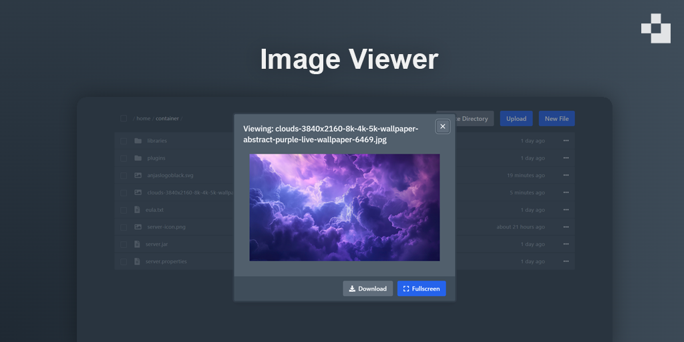
Task: Click the purple clouds image preview
Action: (345, 207)
